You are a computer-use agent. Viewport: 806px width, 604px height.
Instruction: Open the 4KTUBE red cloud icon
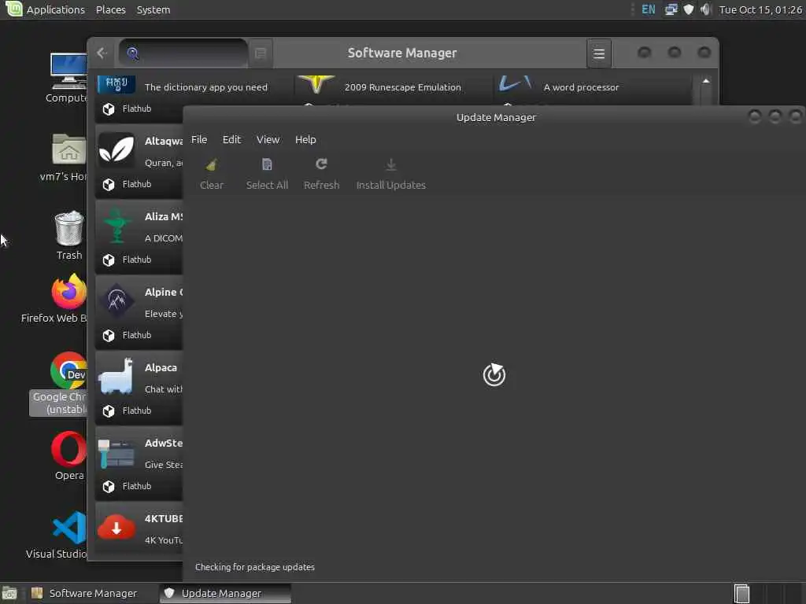tap(116, 528)
